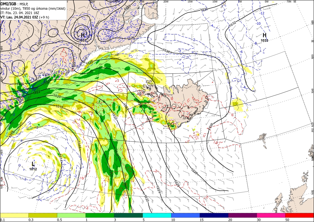Click the -6 temperature contour label
This screenshot has width=314, height=222.
[241, 52]
